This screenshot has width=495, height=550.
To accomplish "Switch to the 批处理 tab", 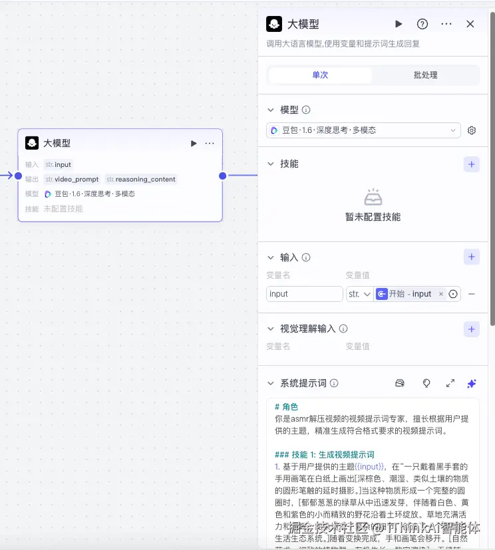I will (425, 75).
